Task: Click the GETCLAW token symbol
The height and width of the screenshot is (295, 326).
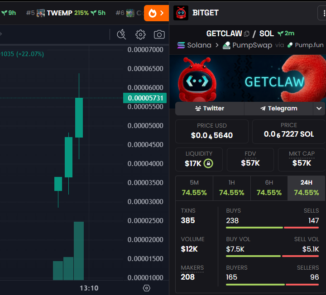Action: pyautogui.click(x=224, y=33)
